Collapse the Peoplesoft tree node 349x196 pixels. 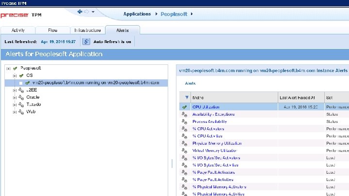(8, 68)
